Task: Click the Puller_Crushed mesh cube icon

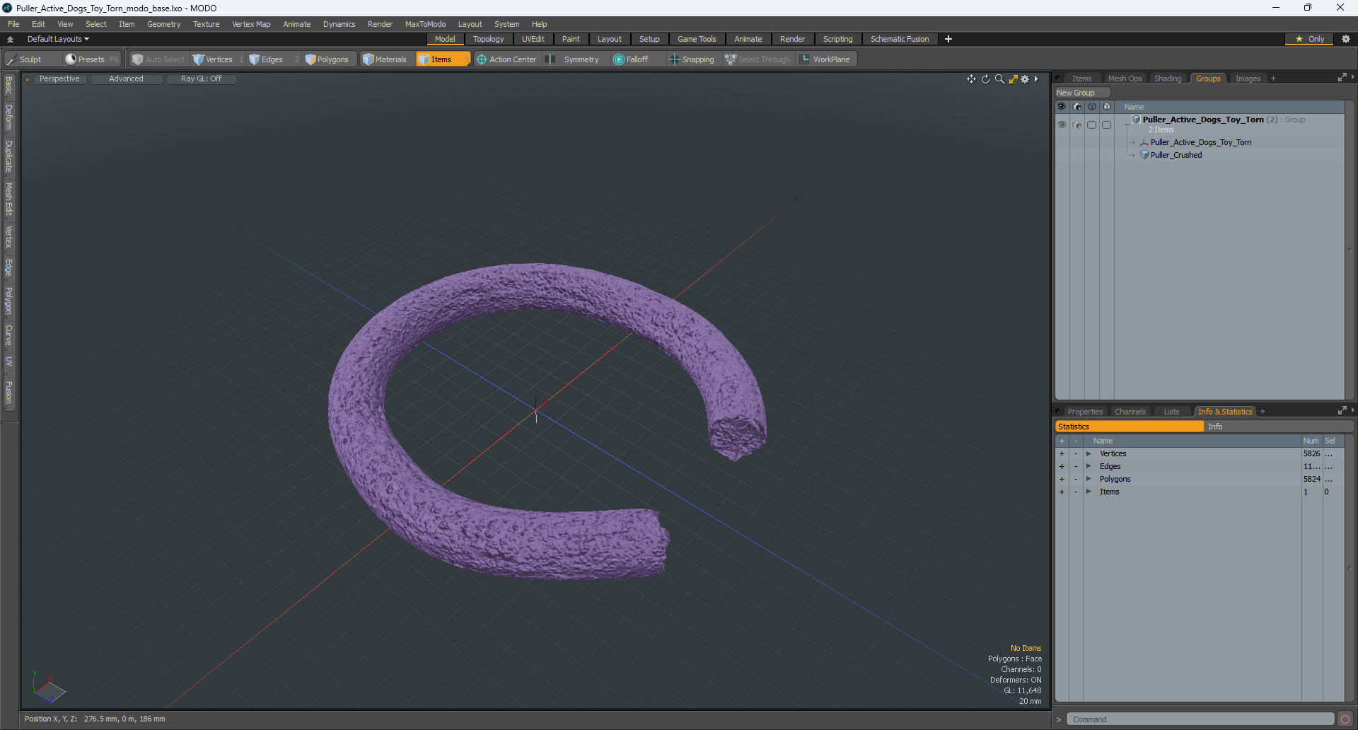Action: pyautogui.click(x=1144, y=155)
